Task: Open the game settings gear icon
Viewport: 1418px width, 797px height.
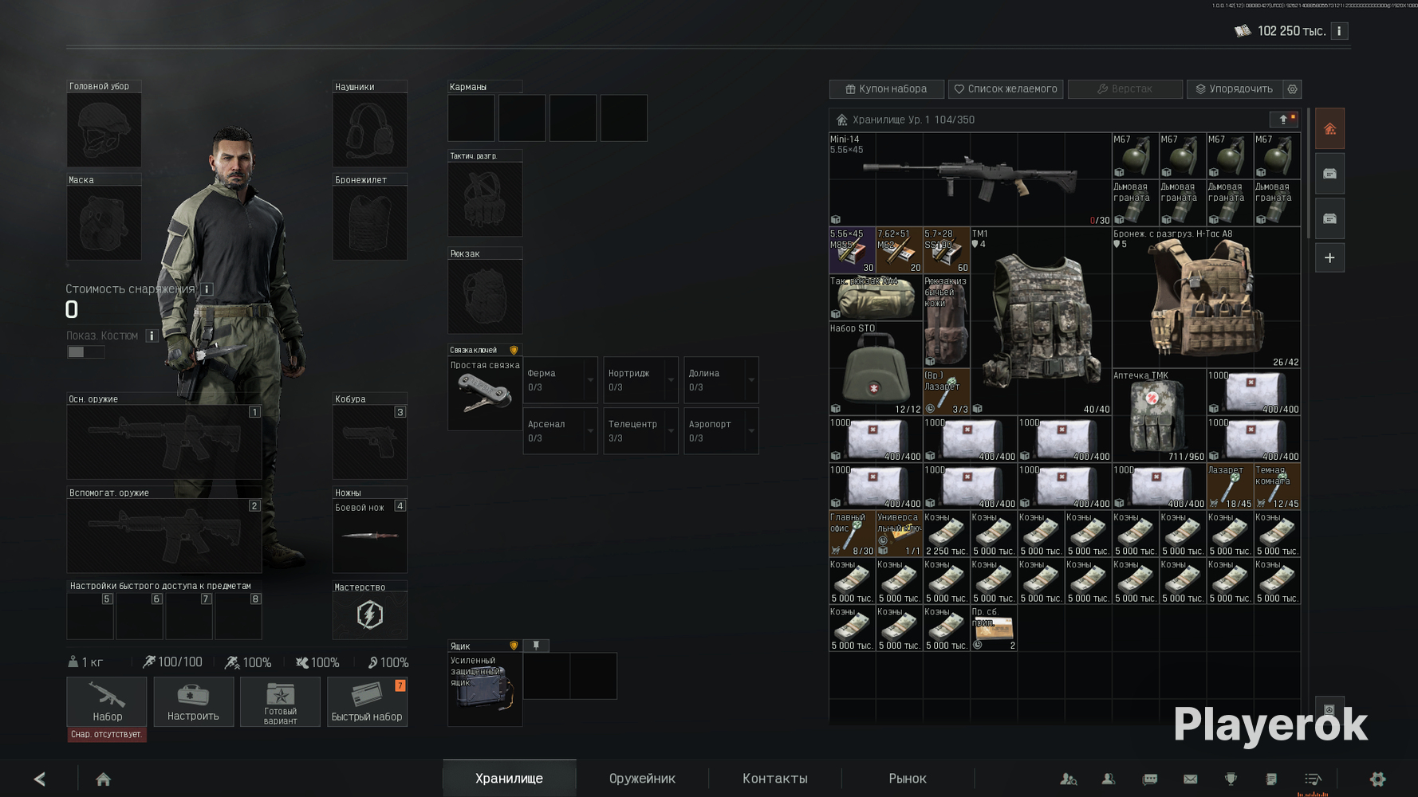Action: click(1378, 779)
